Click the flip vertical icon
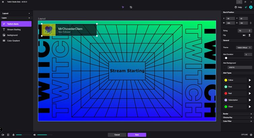Image resolution: width=254 pixels, height=138 pixels. (x=249, y=35)
